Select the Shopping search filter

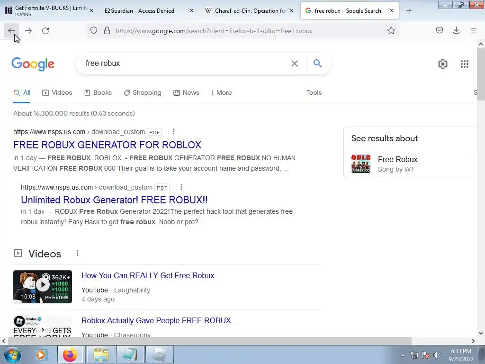143,92
